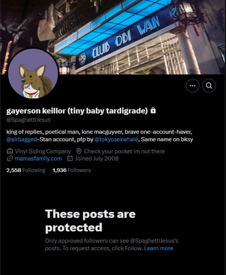Click the location pin icon
This screenshot has width=226, height=275.
(x=79, y=151)
